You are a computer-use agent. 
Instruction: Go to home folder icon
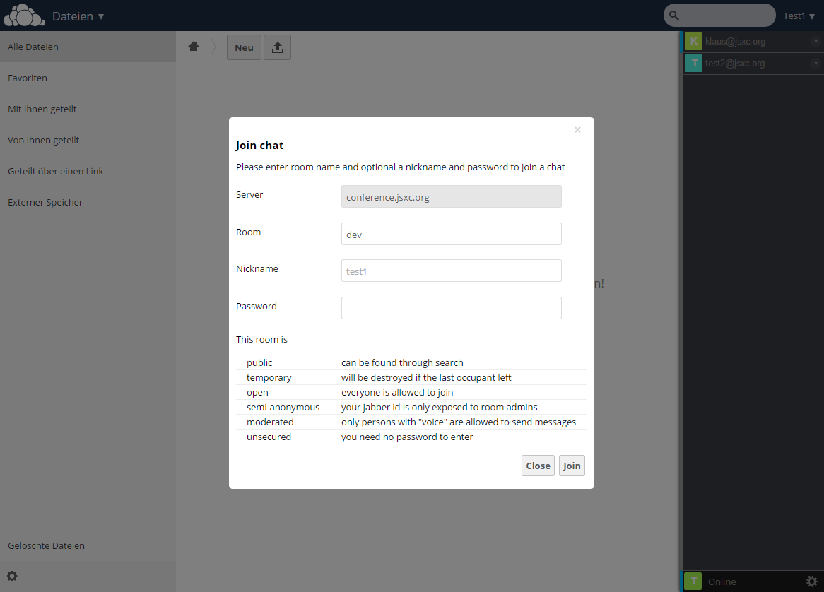(194, 47)
